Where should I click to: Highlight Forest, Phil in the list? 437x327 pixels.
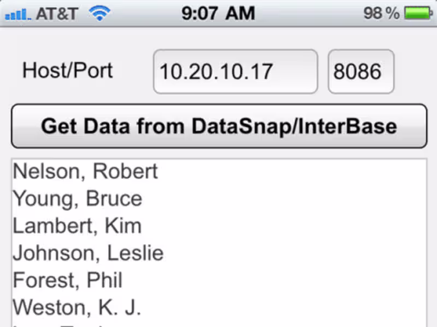click(68, 281)
